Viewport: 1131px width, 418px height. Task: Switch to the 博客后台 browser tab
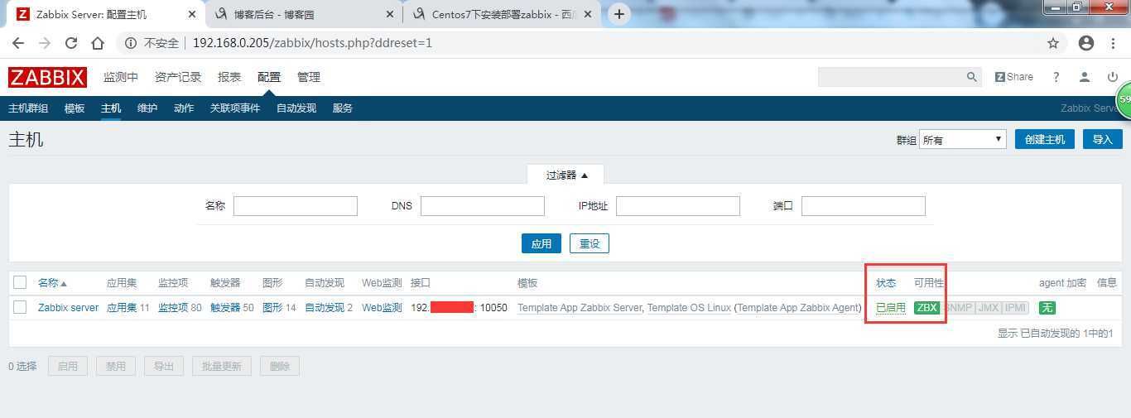pos(303,14)
